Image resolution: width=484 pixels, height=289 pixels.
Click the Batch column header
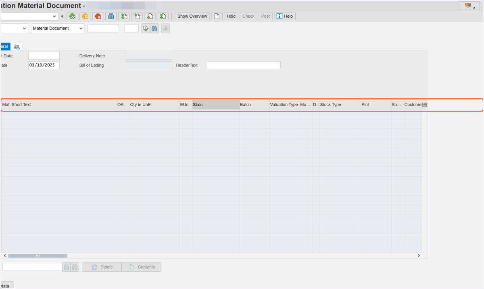255,105
